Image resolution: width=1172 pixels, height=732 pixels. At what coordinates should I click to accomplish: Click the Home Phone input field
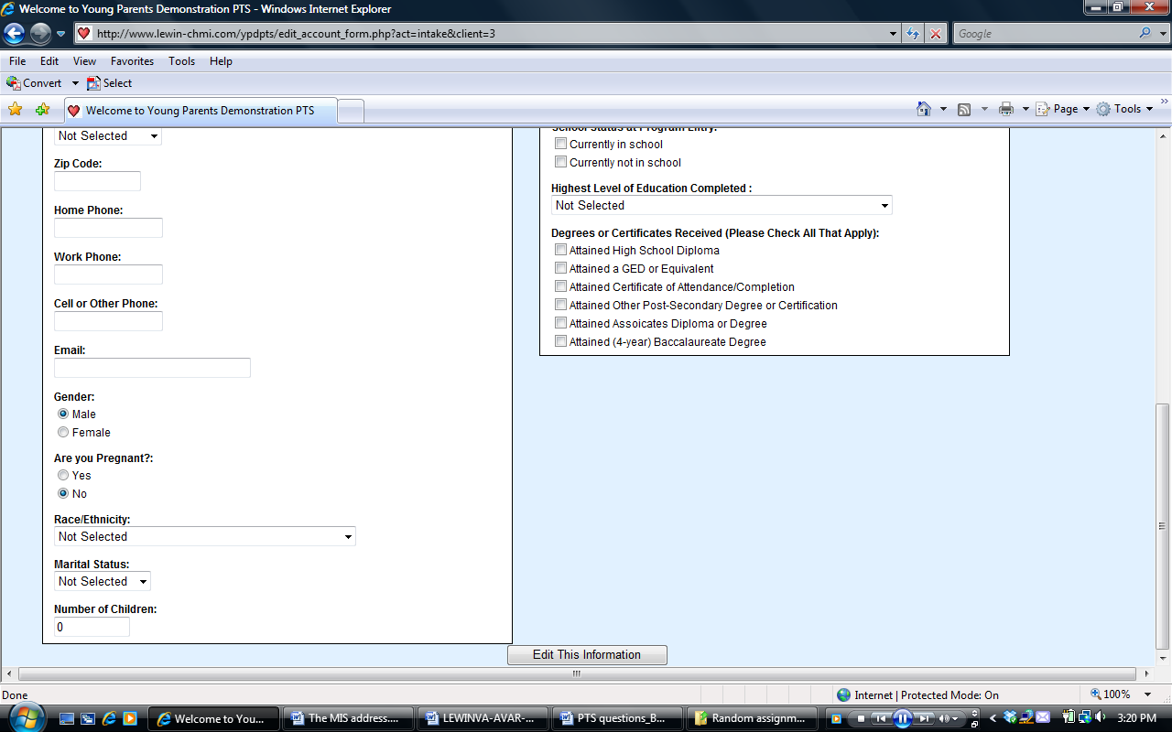(x=108, y=228)
